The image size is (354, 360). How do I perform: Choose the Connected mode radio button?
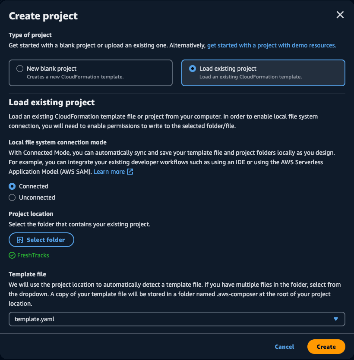pyautogui.click(x=12, y=186)
